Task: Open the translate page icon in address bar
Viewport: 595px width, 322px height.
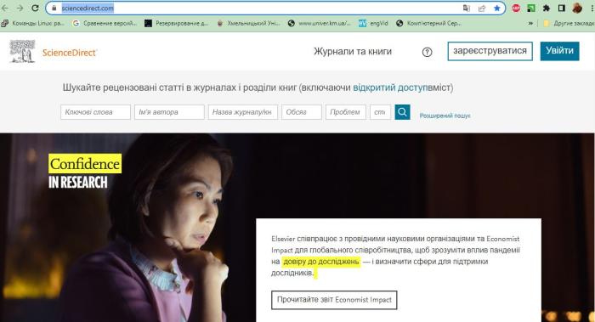Action: 467,8
